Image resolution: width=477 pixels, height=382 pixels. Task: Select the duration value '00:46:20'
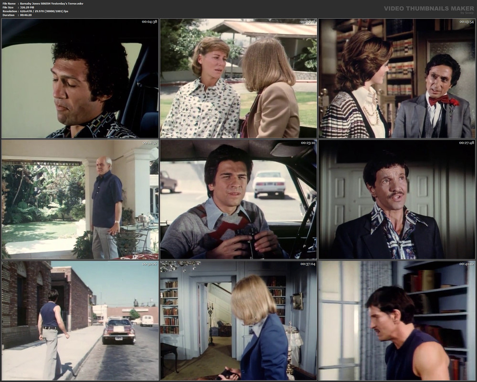click(x=26, y=15)
